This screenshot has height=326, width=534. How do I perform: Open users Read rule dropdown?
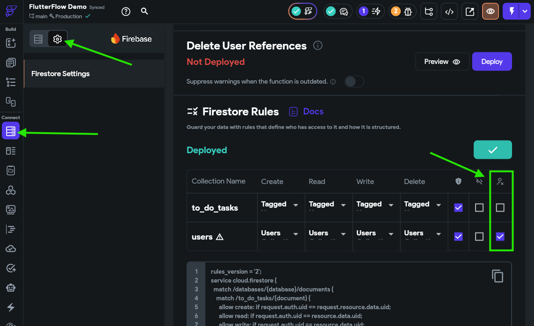(x=329, y=236)
